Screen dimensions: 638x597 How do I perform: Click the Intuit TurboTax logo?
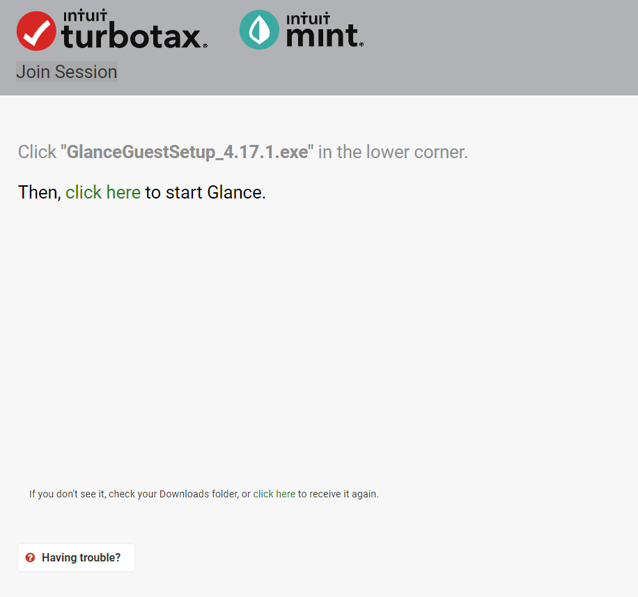[x=112, y=30]
